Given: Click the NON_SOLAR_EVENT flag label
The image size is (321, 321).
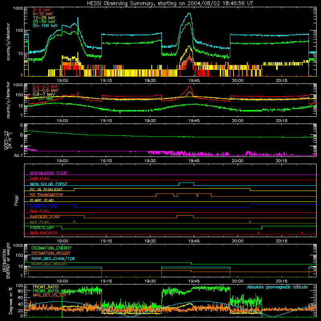Looking at the screenshot, I should pyautogui.click(x=49, y=184).
